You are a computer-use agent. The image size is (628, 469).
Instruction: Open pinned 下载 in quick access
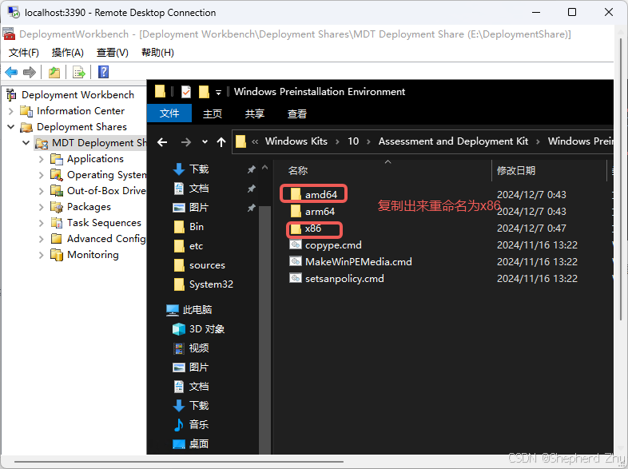pyautogui.click(x=199, y=169)
